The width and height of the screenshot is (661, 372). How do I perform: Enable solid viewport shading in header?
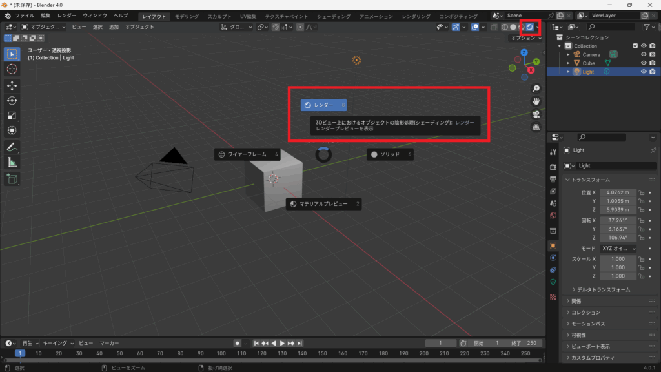point(513,27)
